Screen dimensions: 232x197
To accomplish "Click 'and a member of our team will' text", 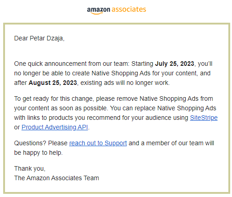I will pyautogui.click(x=171, y=143).
